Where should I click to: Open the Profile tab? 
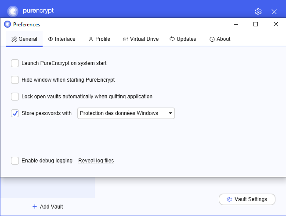click(x=99, y=39)
